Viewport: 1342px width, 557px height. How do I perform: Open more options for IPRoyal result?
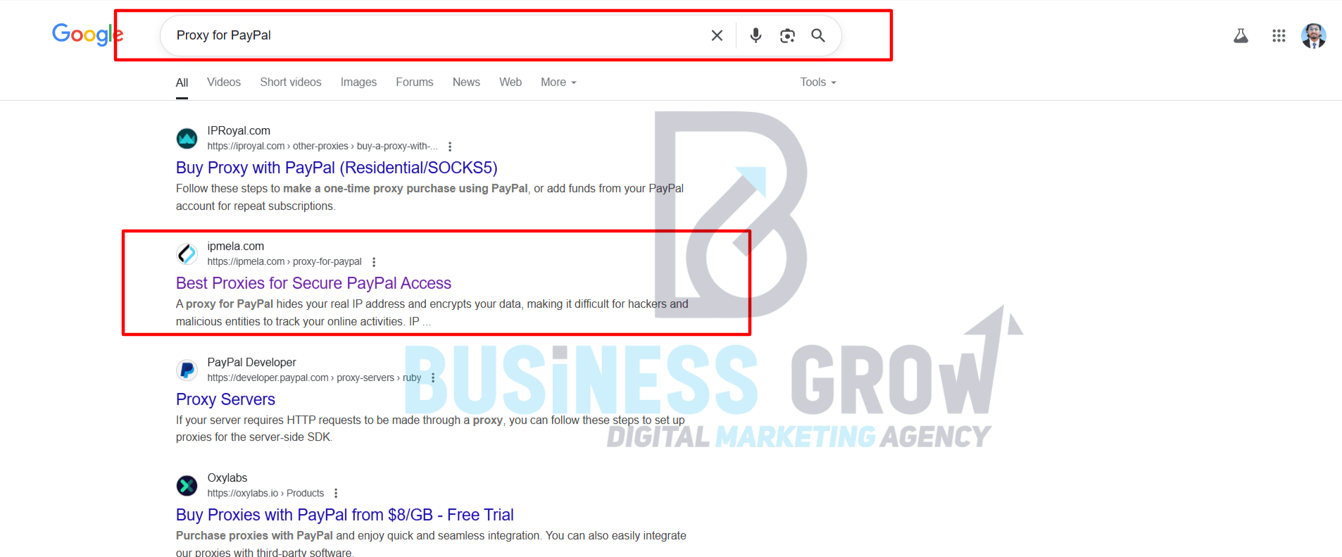click(x=450, y=146)
